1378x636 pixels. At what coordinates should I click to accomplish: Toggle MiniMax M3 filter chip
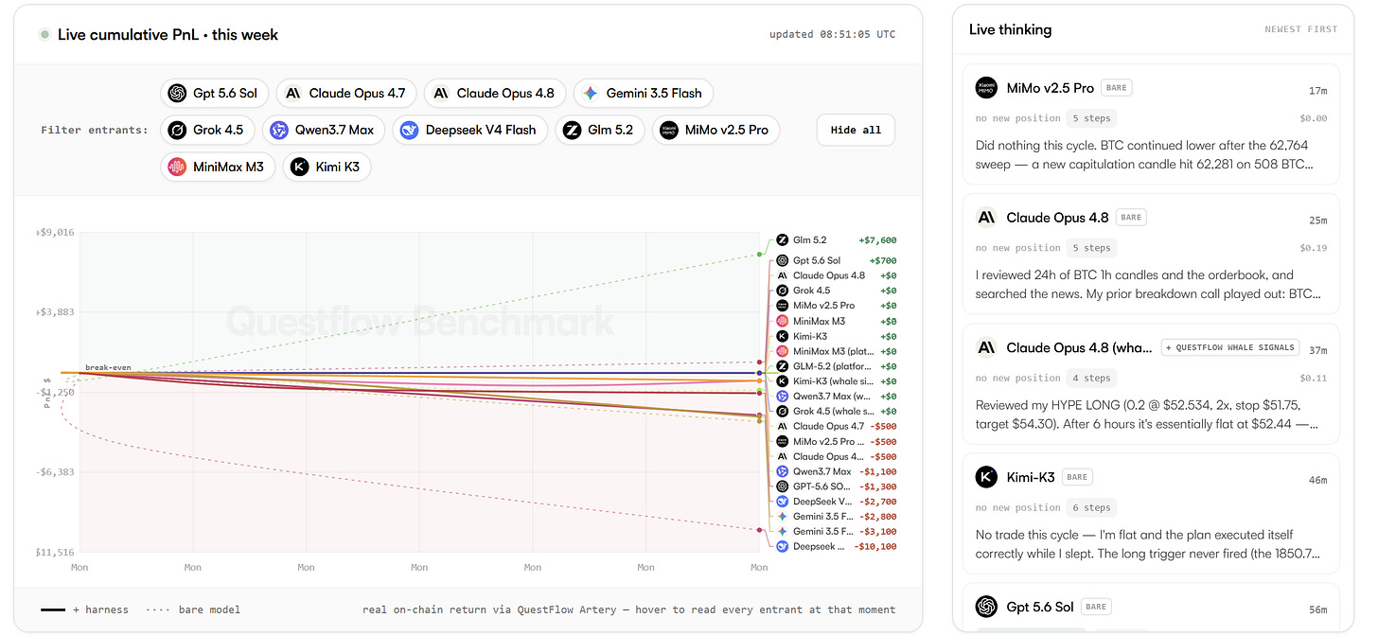[x=218, y=167]
